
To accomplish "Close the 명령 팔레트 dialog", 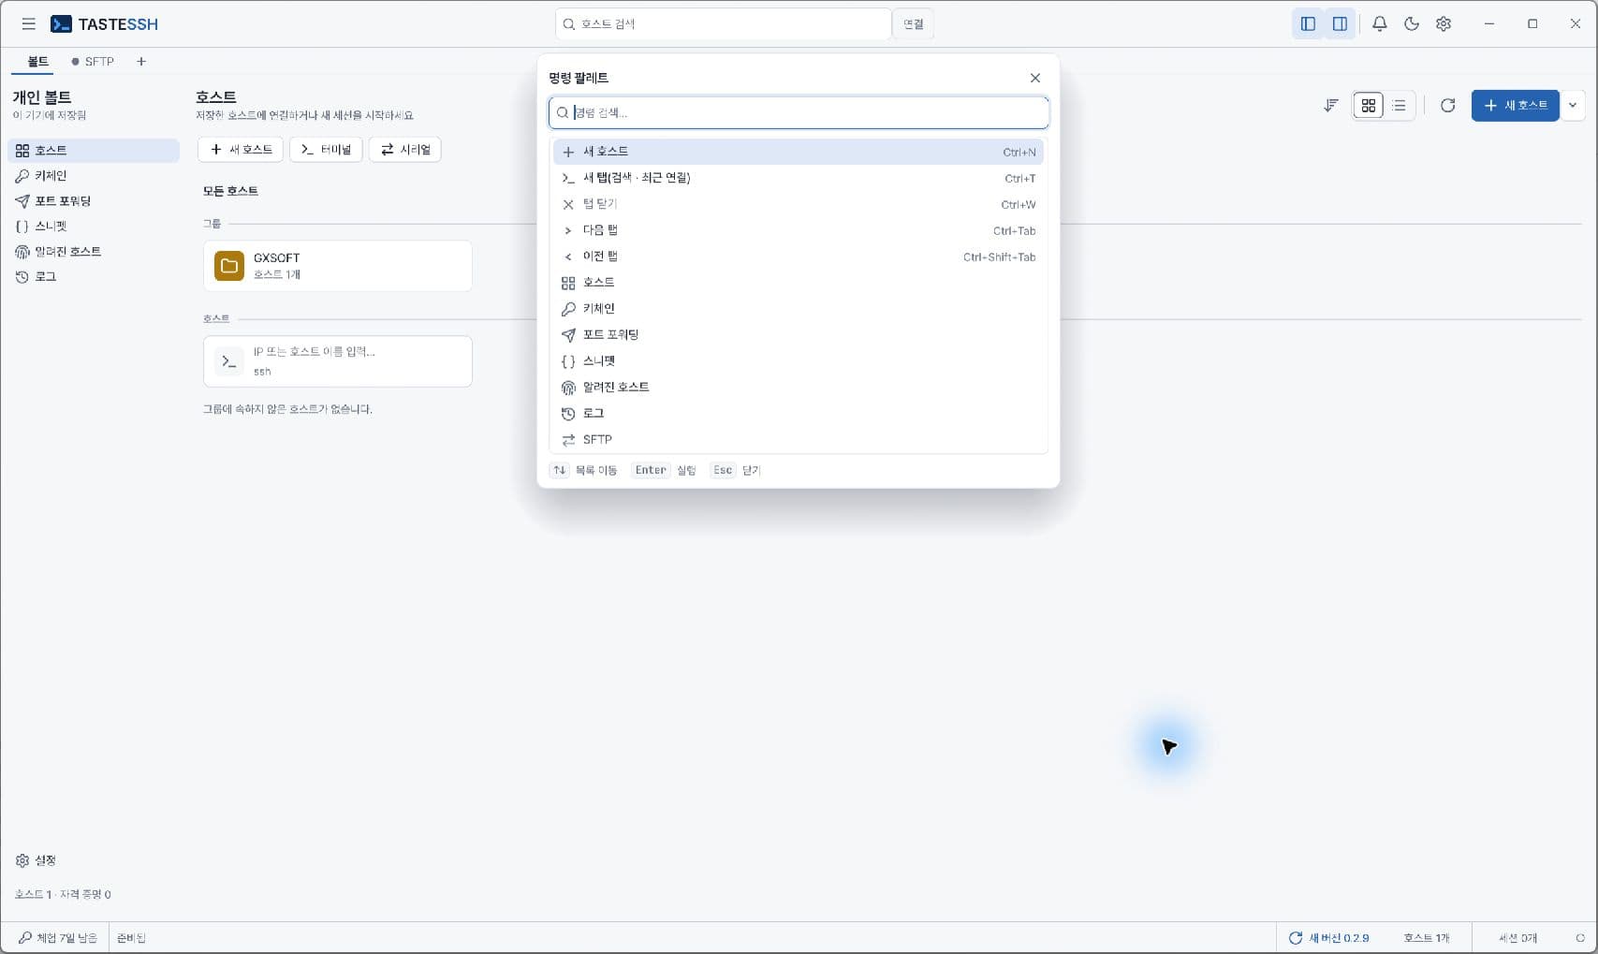I will click(1034, 79).
